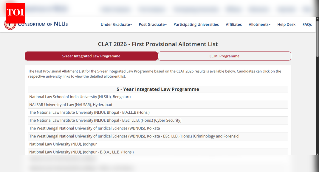The image size is (319, 172).
Task: Open NLU Jodhpur B.B.A. LL.B. list
Action: click(x=81, y=152)
